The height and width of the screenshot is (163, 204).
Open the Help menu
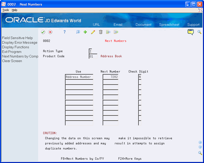coord(14,10)
